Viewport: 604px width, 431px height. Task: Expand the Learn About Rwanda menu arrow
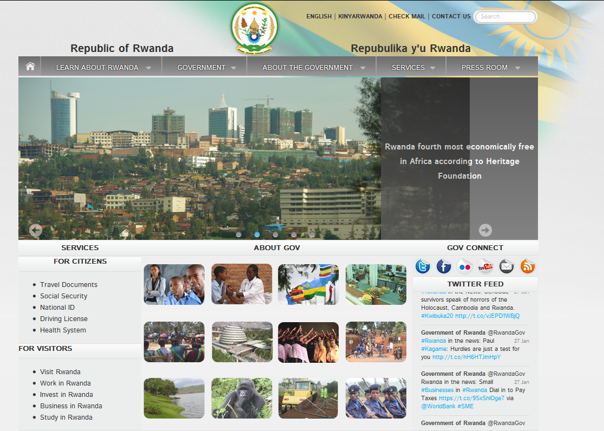click(x=148, y=68)
